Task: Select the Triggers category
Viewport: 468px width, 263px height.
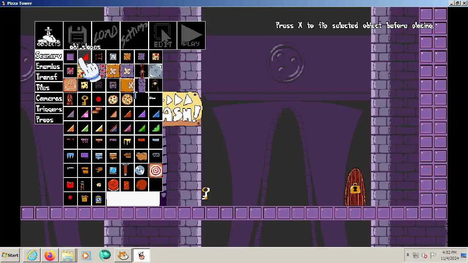Action: click(x=49, y=109)
